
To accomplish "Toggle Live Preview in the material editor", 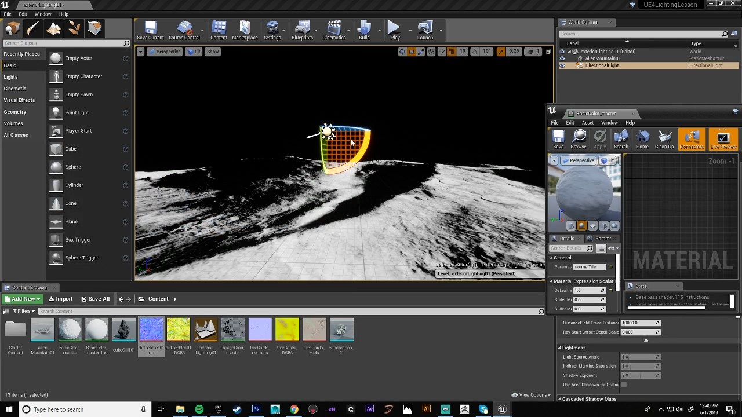I will point(723,139).
